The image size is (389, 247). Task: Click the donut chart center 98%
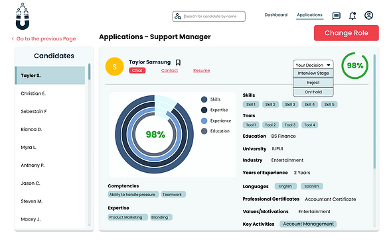click(x=155, y=134)
